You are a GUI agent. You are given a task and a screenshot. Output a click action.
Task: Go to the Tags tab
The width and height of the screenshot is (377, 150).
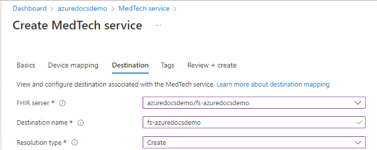click(x=167, y=65)
